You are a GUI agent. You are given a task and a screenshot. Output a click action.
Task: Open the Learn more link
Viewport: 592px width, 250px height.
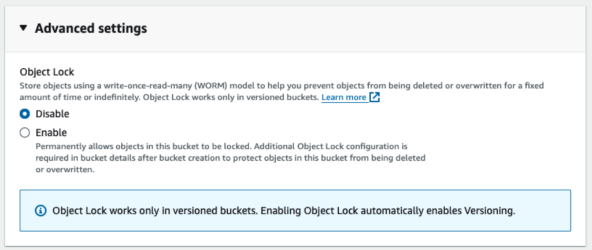pyautogui.click(x=344, y=97)
